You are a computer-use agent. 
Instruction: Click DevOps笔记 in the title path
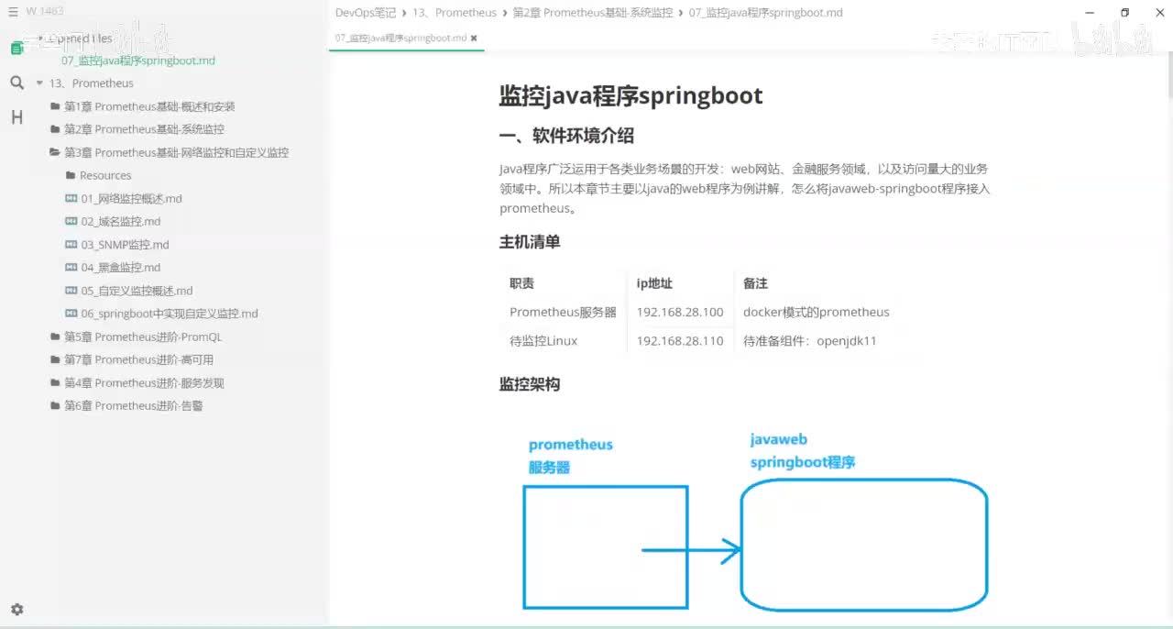click(x=366, y=13)
